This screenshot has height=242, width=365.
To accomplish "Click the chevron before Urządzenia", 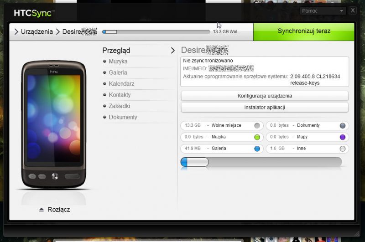I will point(16,31).
